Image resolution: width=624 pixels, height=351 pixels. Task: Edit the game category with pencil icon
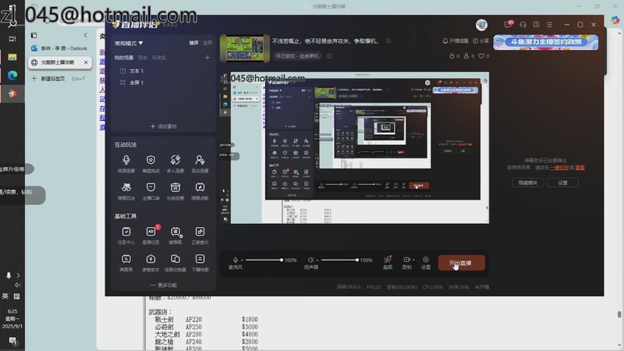[x=329, y=56]
